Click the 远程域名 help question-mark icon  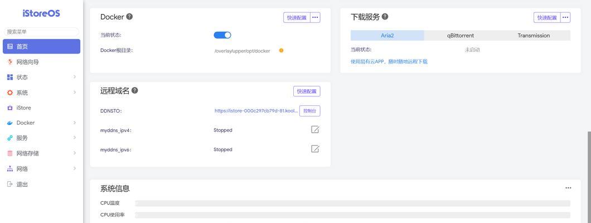pos(134,90)
